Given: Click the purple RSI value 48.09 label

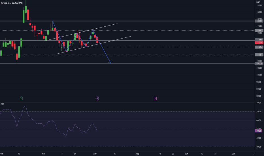Looking at the screenshot, I should (x=259, y=131).
